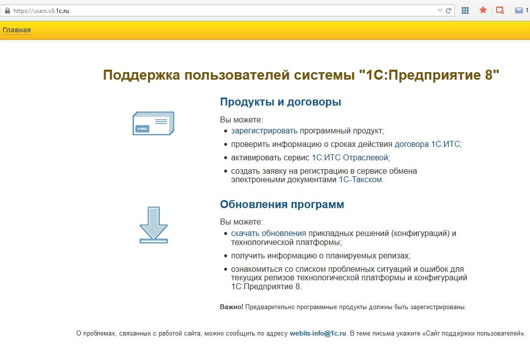Click the скачать обновления link

268,233
